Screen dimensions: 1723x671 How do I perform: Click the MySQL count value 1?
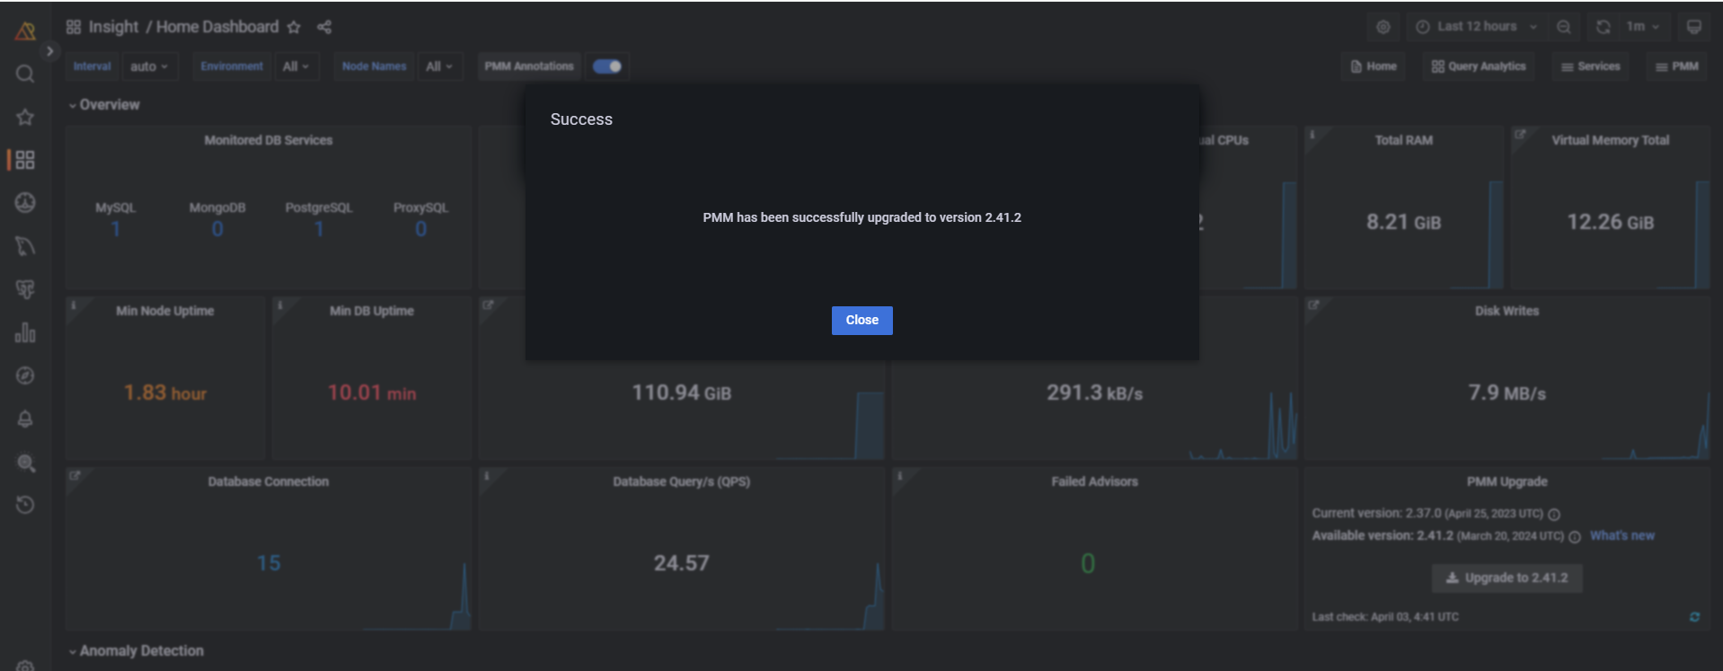pyautogui.click(x=116, y=230)
